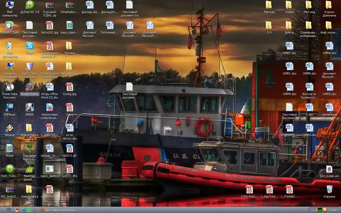Click the English language indicator flag in tray

tap(315, 210)
